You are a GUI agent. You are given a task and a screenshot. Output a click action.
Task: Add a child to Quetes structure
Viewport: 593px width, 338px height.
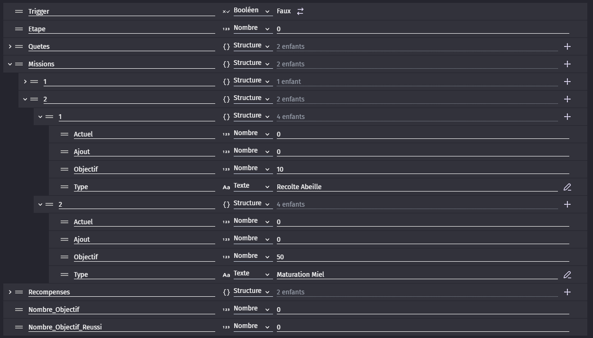point(567,46)
